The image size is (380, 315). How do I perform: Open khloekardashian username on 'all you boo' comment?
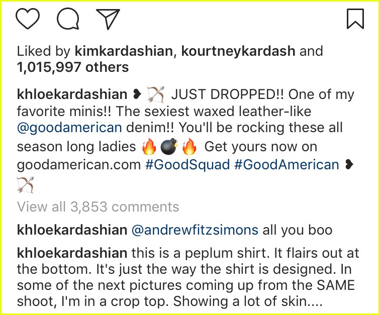(x=72, y=230)
